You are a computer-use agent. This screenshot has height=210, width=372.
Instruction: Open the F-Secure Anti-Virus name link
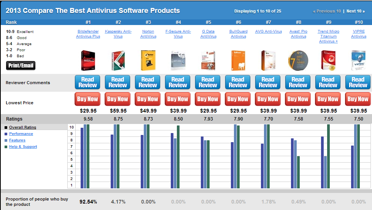tap(178, 34)
